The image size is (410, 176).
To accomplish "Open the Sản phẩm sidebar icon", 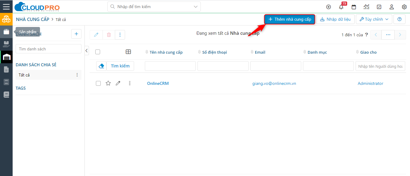I will [6, 31].
